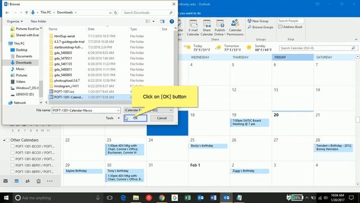The image size is (360, 203).
Task: Collapse the Other Calendars group
Action: 4,140
